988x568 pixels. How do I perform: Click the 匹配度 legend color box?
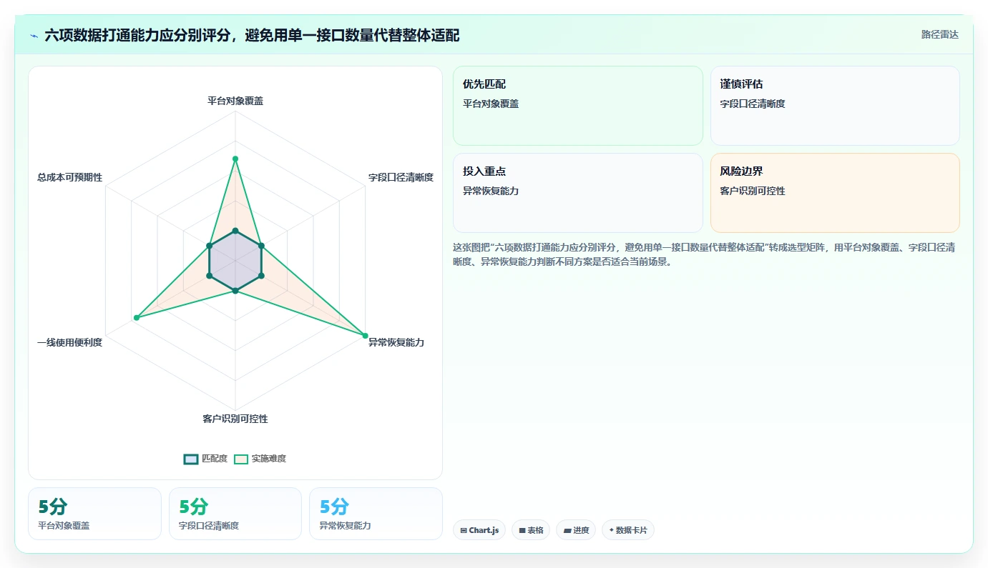click(190, 459)
